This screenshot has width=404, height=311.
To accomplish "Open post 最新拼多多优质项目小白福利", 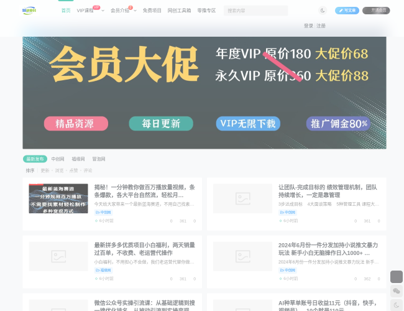I will (x=145, y=249).
